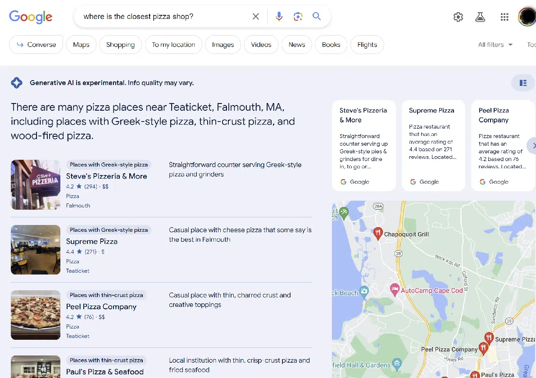Open Steve's Pizzeria & More listing

106,176
